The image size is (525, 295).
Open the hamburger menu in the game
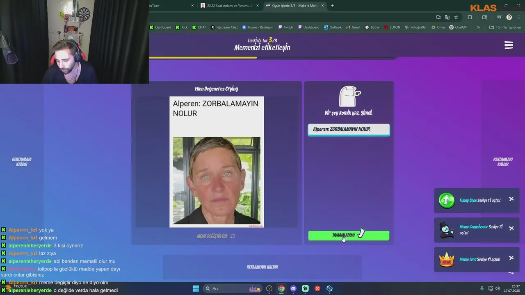click(509, 45)
